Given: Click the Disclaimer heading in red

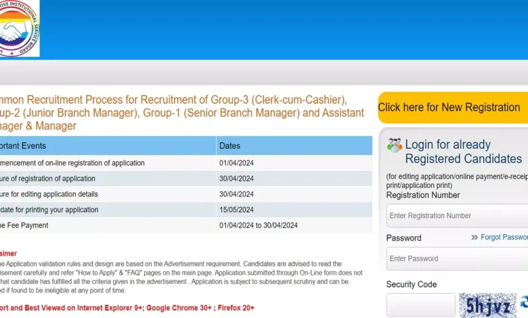Looking at the screenshot, I should [x=8, y=253].
